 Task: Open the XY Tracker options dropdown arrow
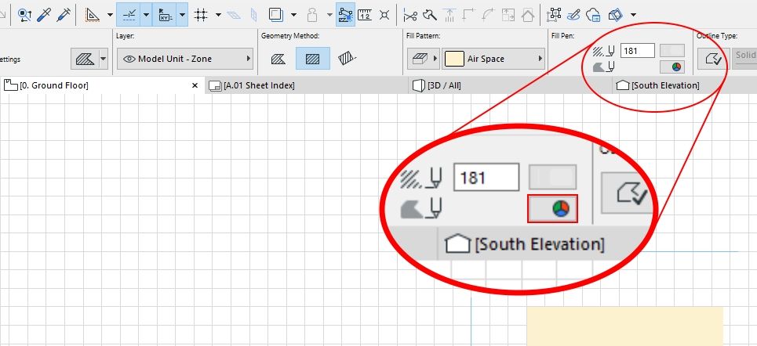pyautogui.click(x=182, y=15)
